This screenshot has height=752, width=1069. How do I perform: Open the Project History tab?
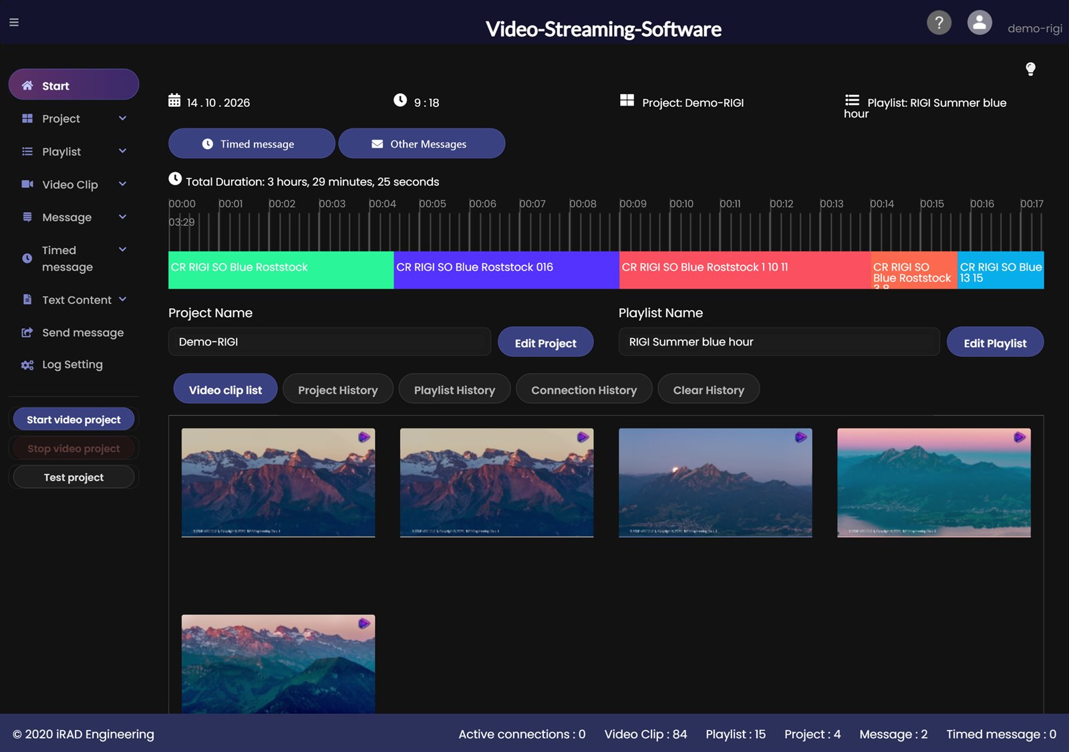[337, 389]
